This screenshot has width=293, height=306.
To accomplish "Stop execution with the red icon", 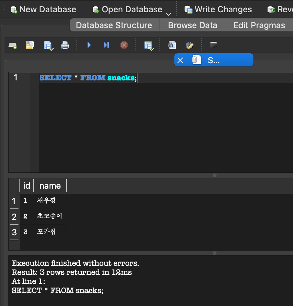I will pyautogui.click(x=124, y=45).
